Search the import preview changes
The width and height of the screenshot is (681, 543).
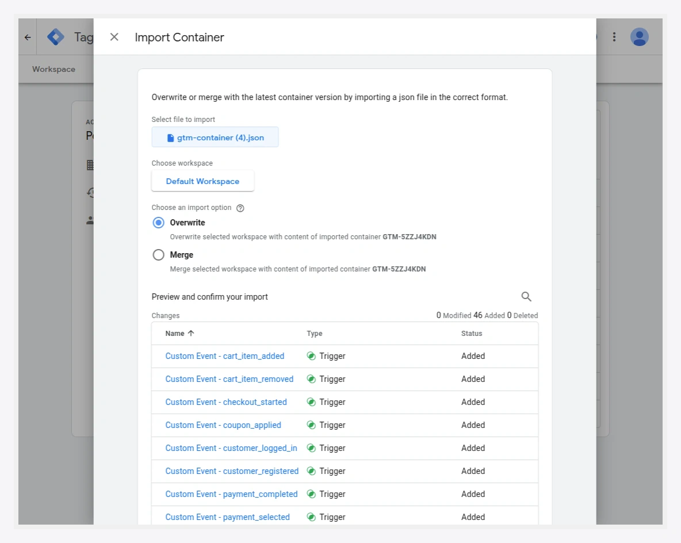pos(526,297)
